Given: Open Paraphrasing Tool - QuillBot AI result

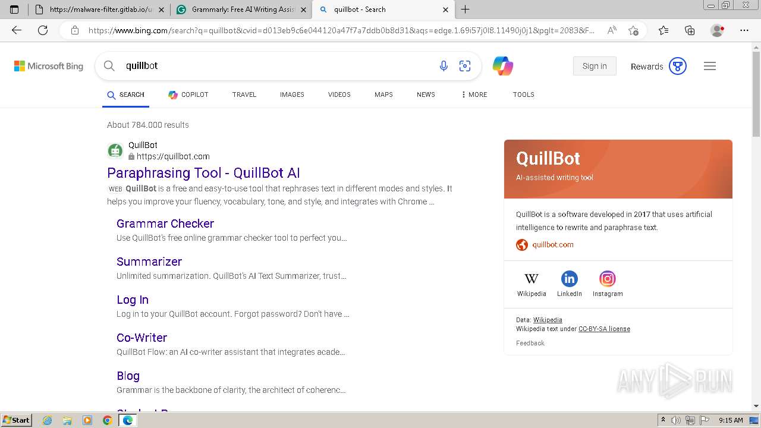Looking at the screenshot, I should [203, 173].
